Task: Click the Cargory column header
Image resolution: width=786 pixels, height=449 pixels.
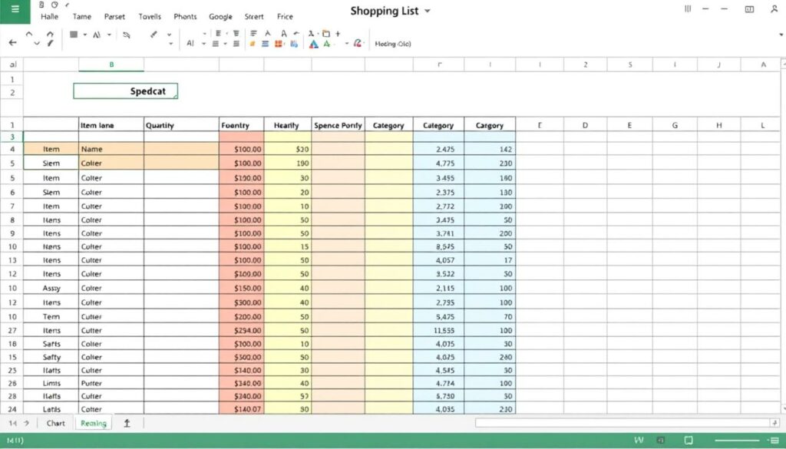Action: point(490,125)
